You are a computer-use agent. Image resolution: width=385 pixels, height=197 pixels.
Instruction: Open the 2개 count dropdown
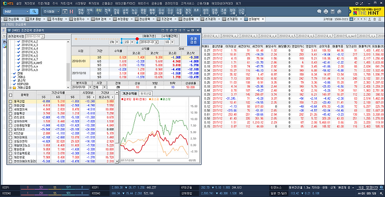[x=117, y=42]
